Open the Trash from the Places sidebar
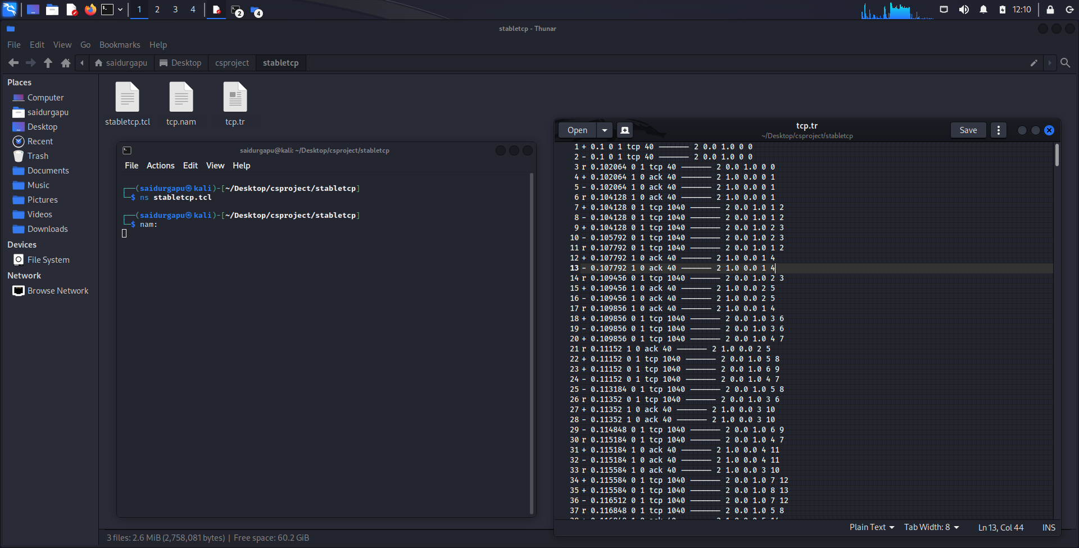This screenshot has height=548, width=1079. (x=37, y=156)
